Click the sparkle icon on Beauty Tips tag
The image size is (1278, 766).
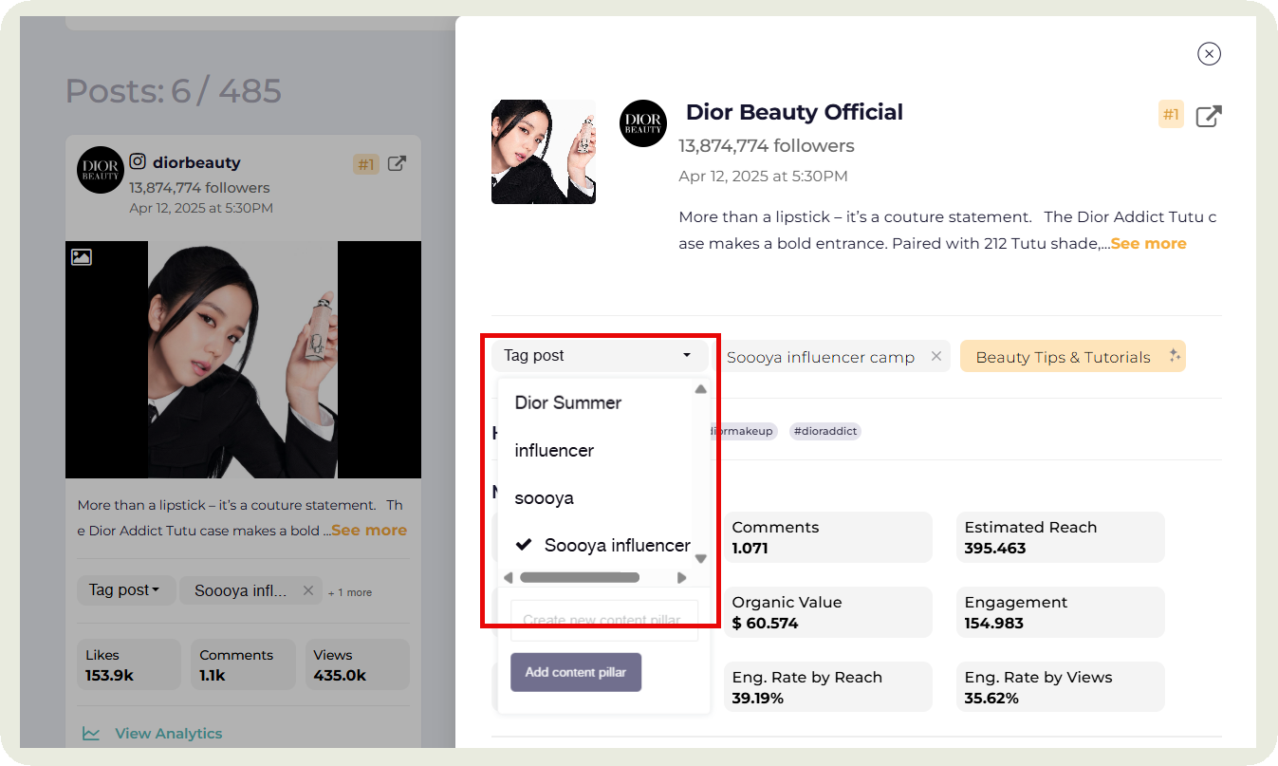pos(1174,356)
